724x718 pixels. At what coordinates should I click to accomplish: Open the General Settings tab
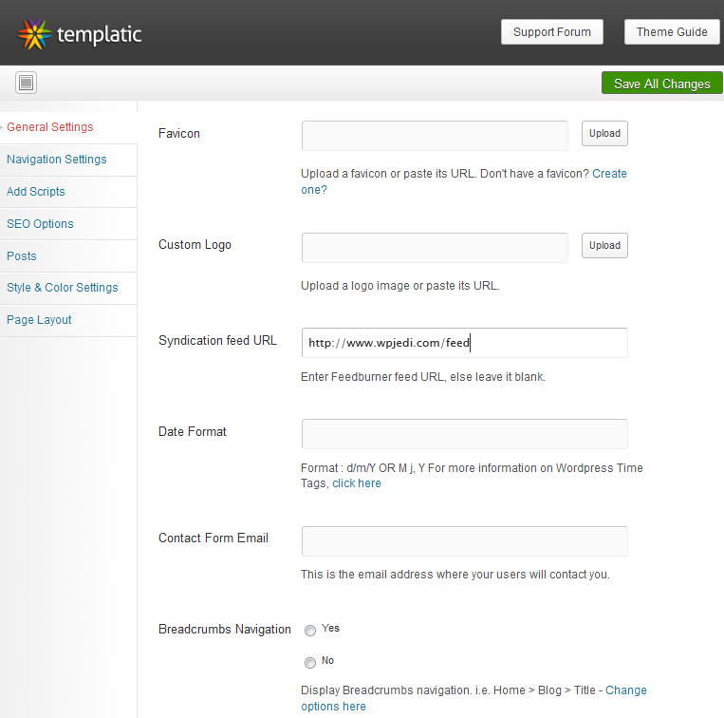(x=50, y=127)
